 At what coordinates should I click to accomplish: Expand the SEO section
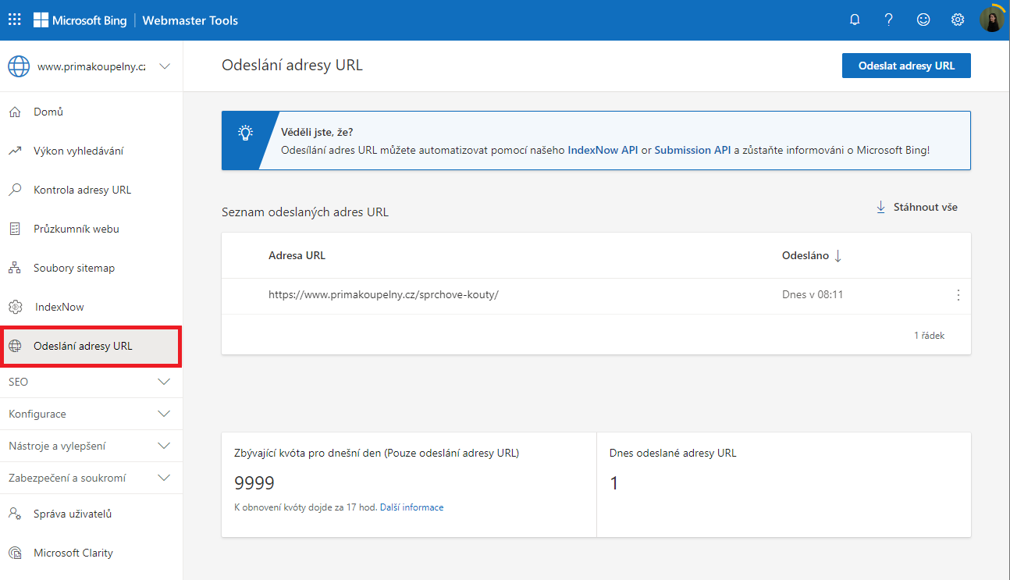[x=91, y=382]
